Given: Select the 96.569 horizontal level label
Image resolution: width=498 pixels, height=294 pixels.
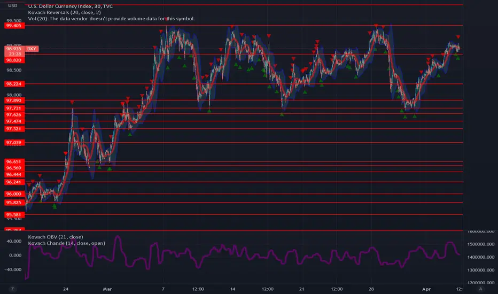Looking at the screenshot, I should point(14,168).
